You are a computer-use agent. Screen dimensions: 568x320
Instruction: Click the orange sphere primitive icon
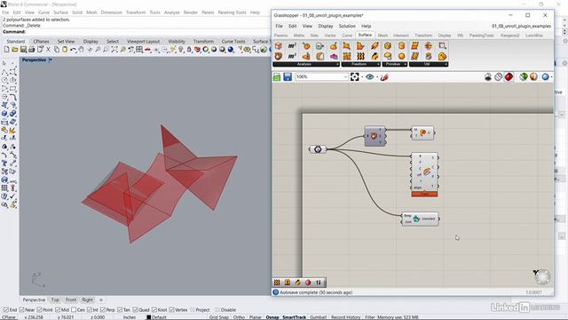[401, 56]
